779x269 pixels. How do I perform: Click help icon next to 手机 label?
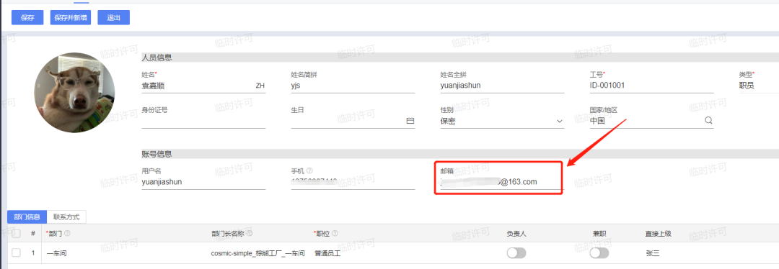click(x=309, y=170)
